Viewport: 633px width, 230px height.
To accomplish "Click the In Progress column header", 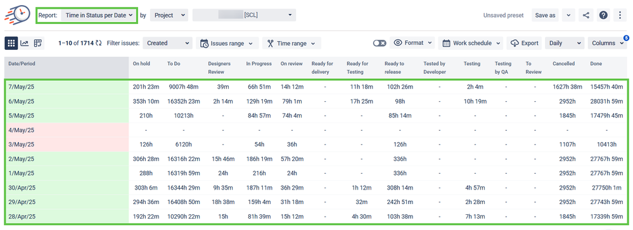I will (259, 64).
